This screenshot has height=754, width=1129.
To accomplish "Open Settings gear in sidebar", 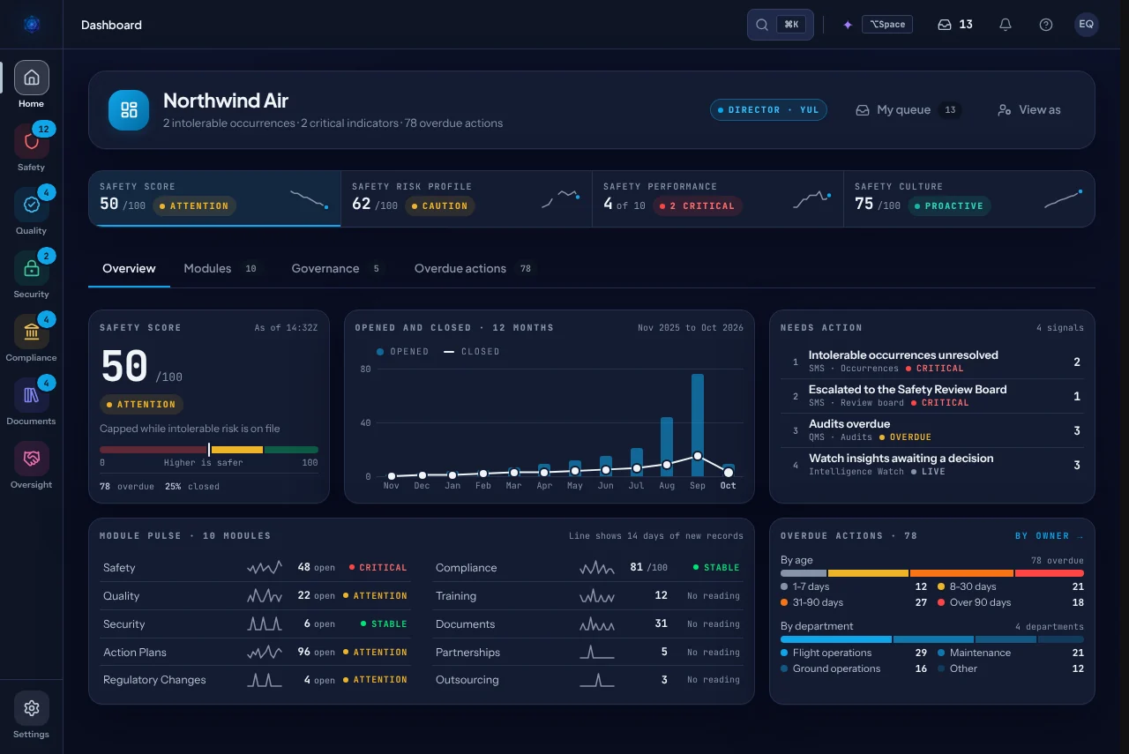I will [31, 708].
